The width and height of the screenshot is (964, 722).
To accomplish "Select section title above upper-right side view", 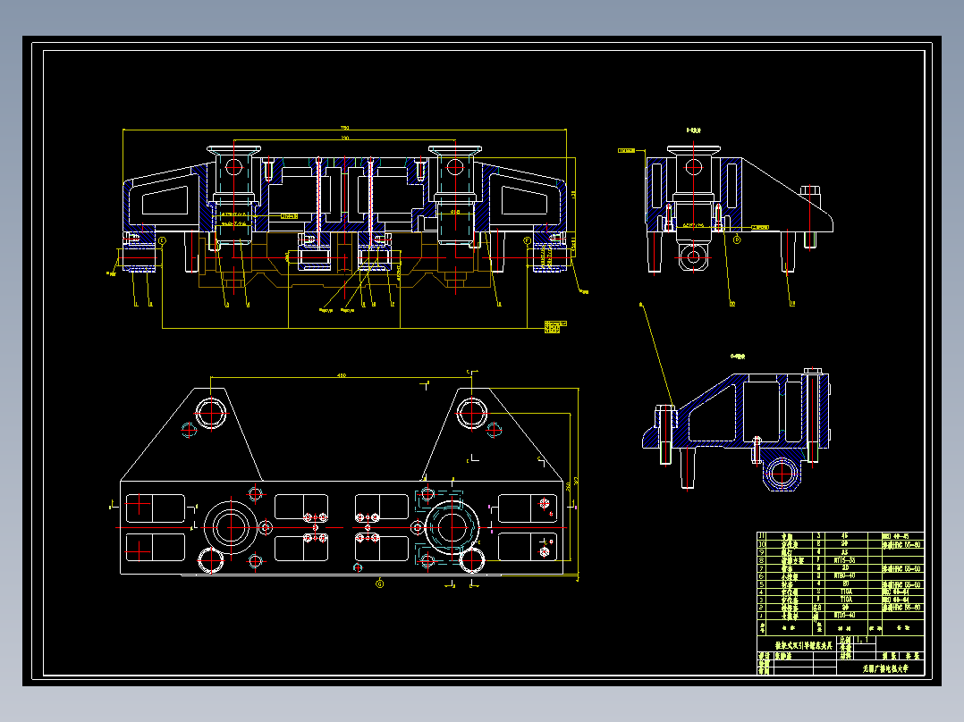I will 694,130.
